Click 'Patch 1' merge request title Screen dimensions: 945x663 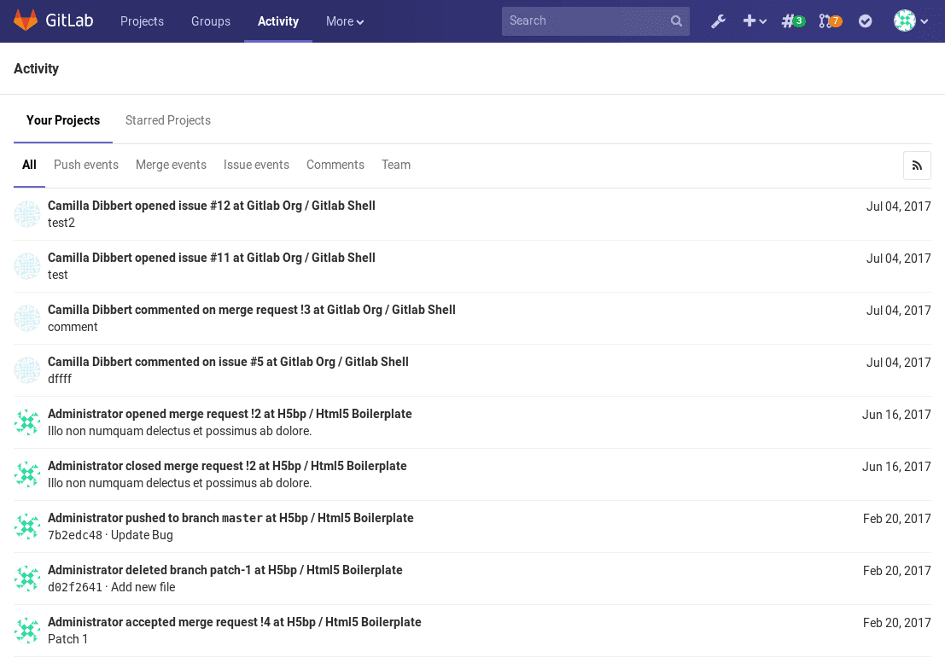pyautogui.click(x=67, y=639)
